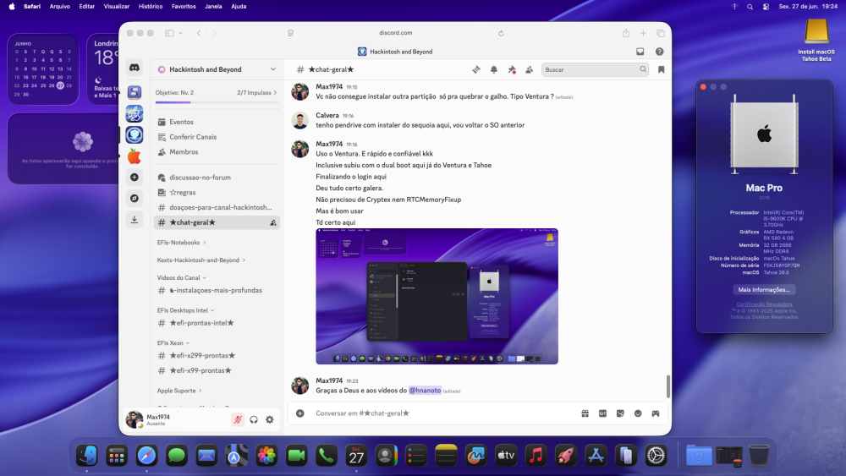The image size is (846, 476).
Task: Open the gift icon in message bar
Action: [x=585, y=413]
